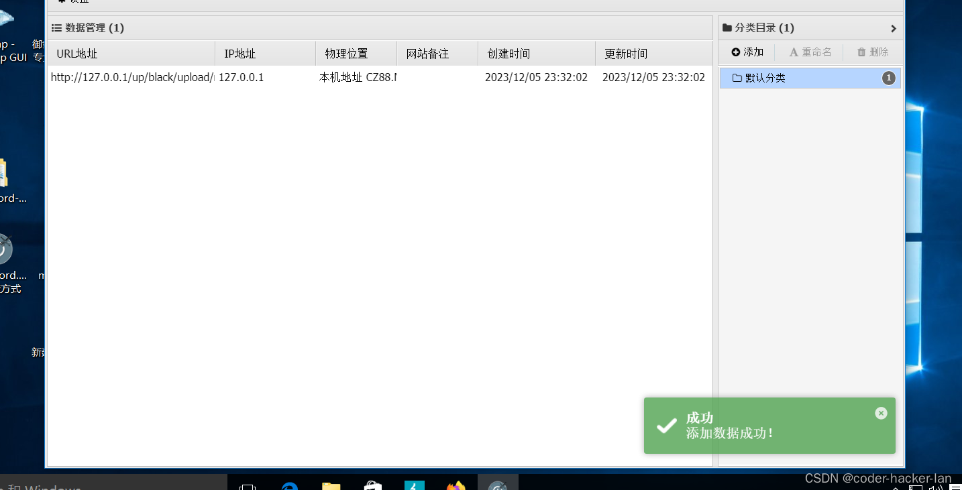Viewport: 962px width, 490px height.
Task: Click the 127.0.0.1 IP address cell
Action: [266, 78]
